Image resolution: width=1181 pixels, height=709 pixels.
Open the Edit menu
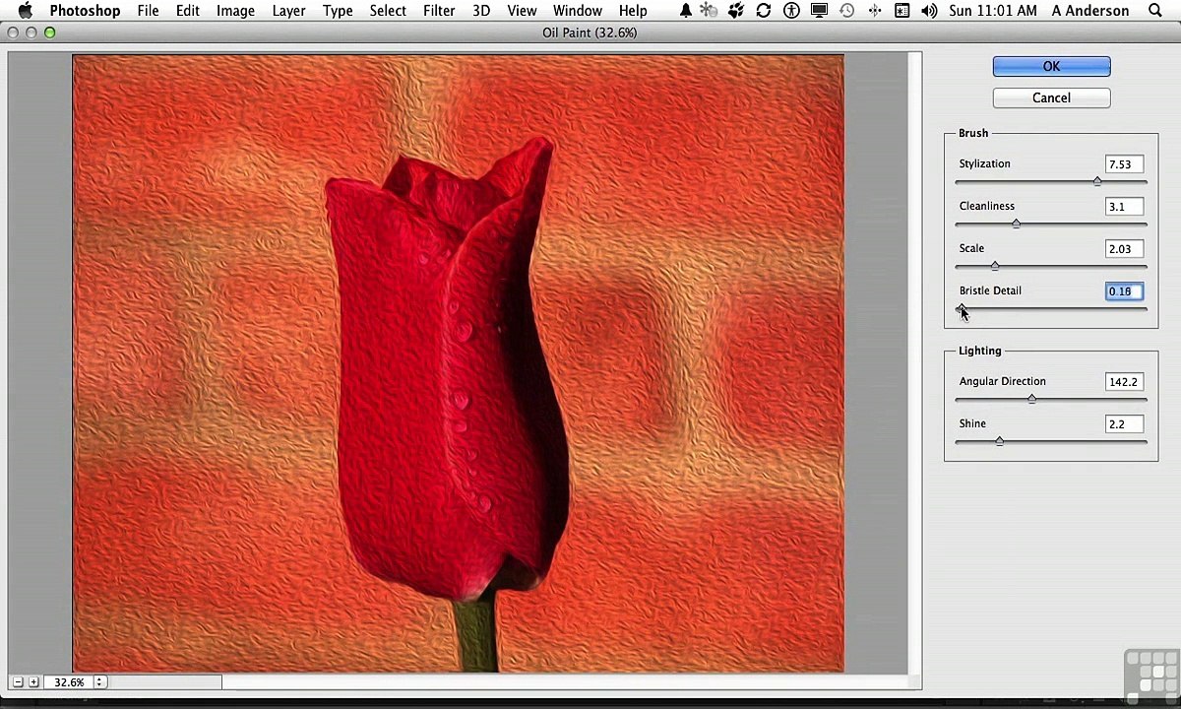(187, 11)
